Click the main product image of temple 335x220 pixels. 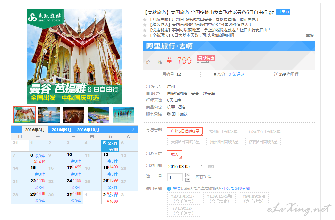tap(74, 56)
